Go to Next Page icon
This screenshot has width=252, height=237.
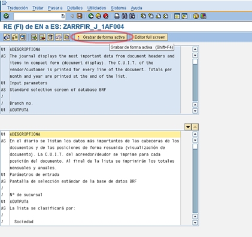(x=158, y=16)
